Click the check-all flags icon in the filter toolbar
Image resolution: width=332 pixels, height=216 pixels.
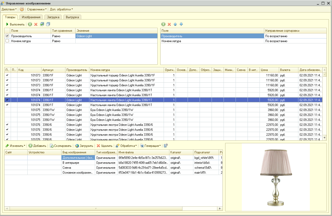[x=41, y=24]
